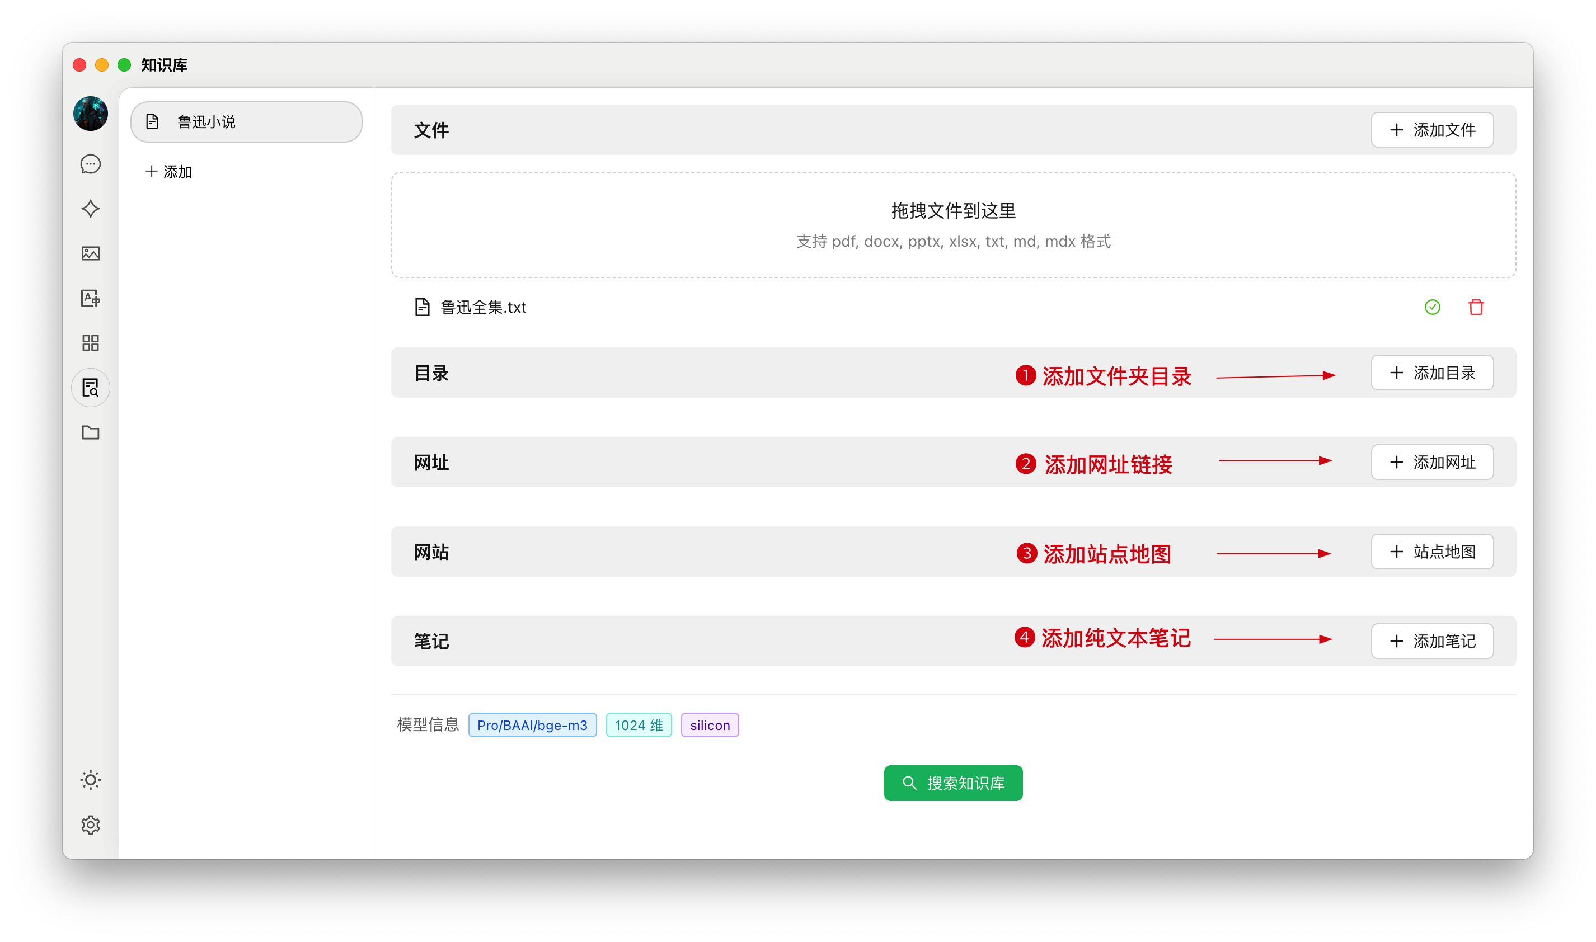Screen dimensions: 1596x942
Task: Click the user avatar picture
Action: click(90, 114)
